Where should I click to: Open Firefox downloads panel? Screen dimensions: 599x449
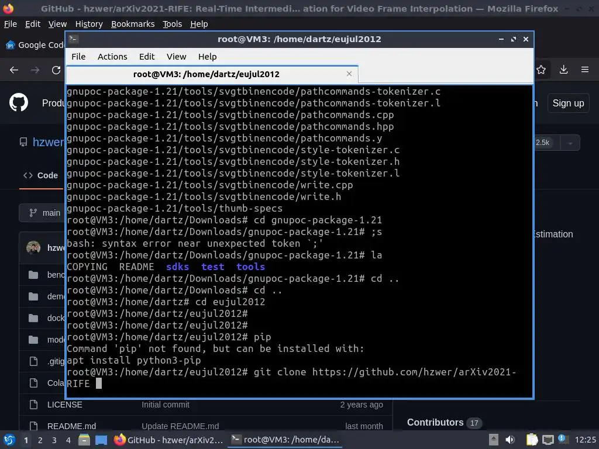coord(563,70)
